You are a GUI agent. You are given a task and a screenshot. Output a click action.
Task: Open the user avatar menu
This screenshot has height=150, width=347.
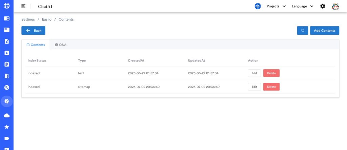(x=335, y=6)
